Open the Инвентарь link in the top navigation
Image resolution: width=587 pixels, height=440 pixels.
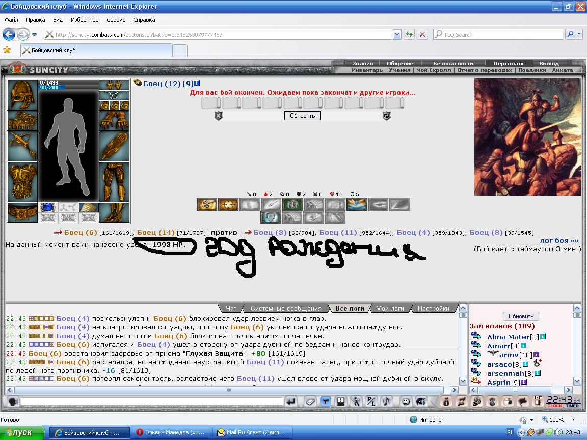click(x=367, y=70)
